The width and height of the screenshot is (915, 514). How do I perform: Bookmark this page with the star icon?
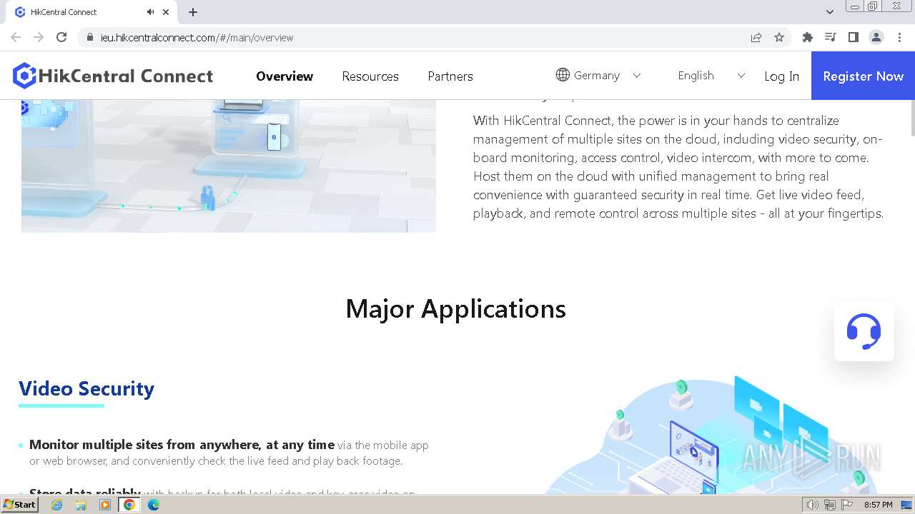point(779,37)
